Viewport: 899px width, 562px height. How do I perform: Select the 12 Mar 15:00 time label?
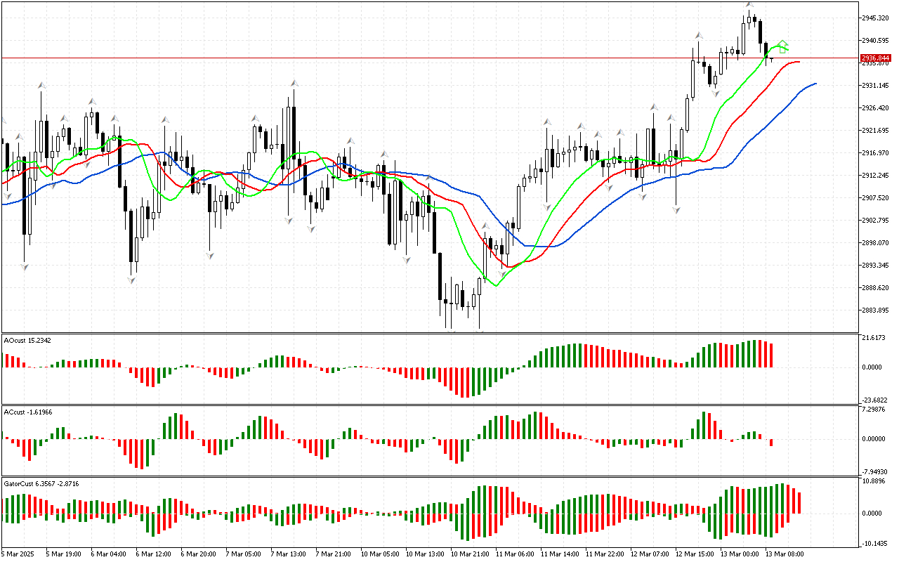click(695, 554)
